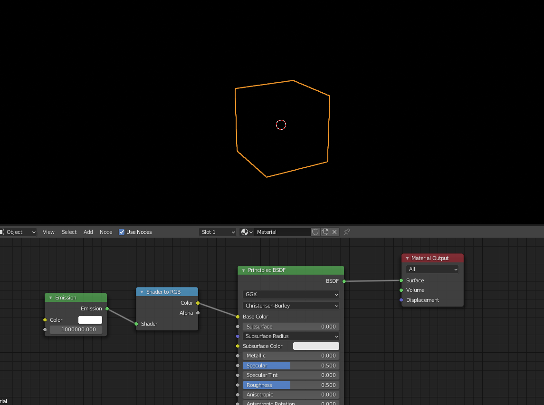Change All target in Material Output node
This screenshot has width=544, height=405.
tap(431, 269)
